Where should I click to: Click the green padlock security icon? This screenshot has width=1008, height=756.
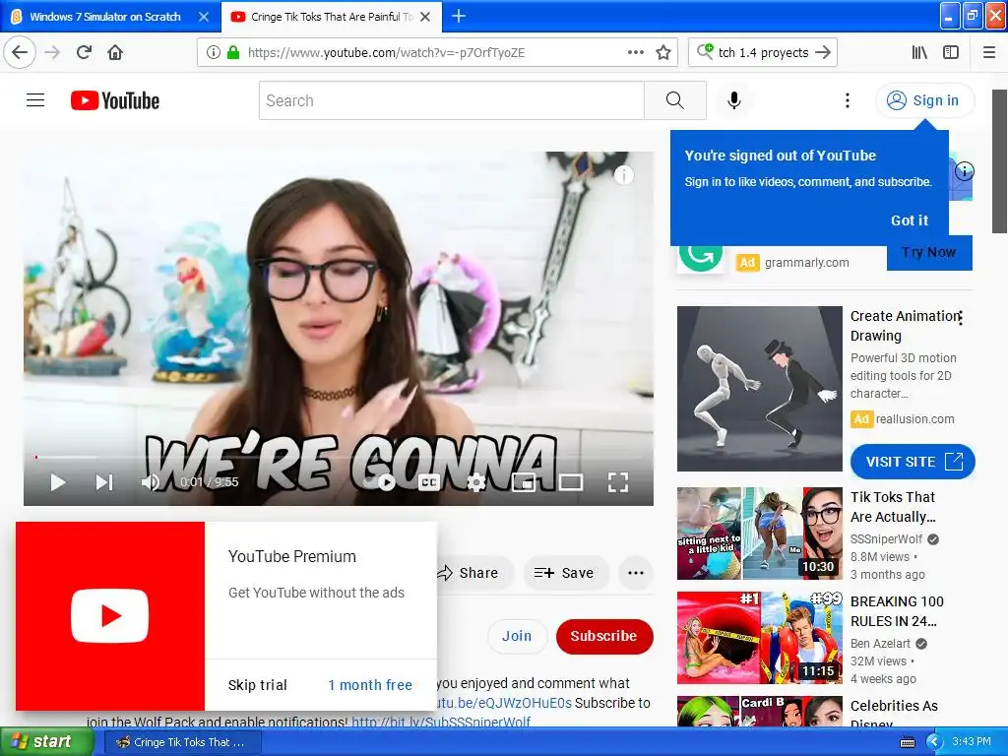[232, 52]
